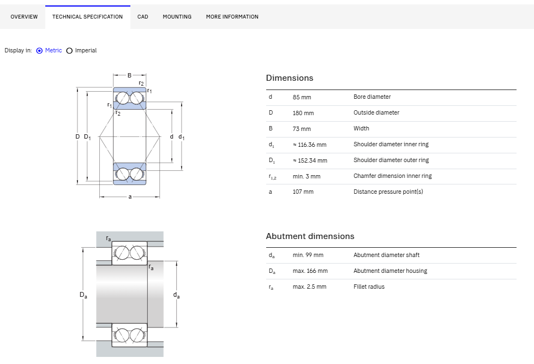The image size is (534, 364).
Task: Click the Abutment dimensions heading
Action: [x=310, y=236]
